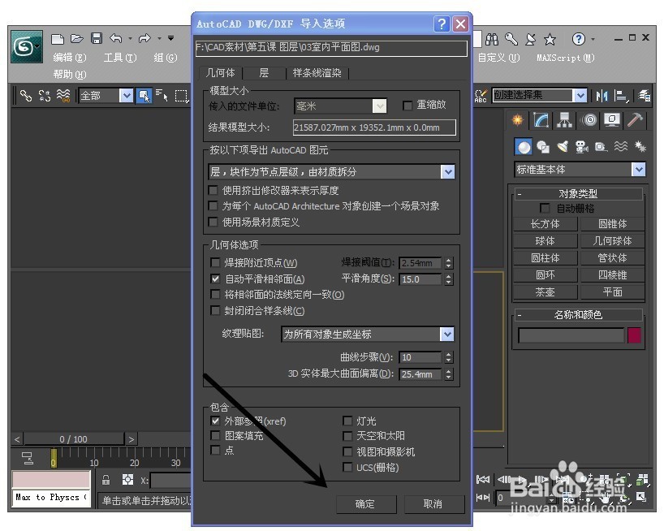Switch to the 样条线渲染 tab
Screen dimensions: 664x531
point(317,73)
